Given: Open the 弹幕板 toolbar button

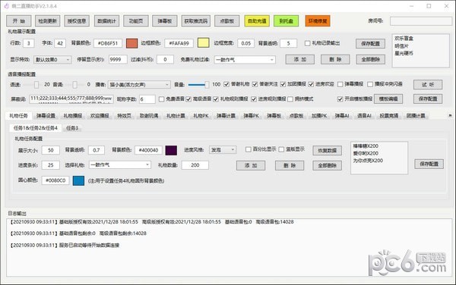Looking at the screenshot, I should click(165, 21).
